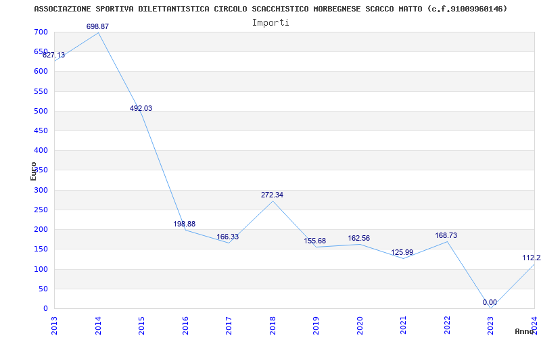Select the 166.33 value for 2017
This screenshot has width=541, height=338.
(227, 237)
